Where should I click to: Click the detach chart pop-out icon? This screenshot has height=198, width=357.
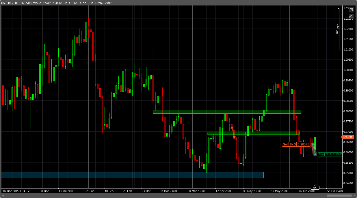351,10
